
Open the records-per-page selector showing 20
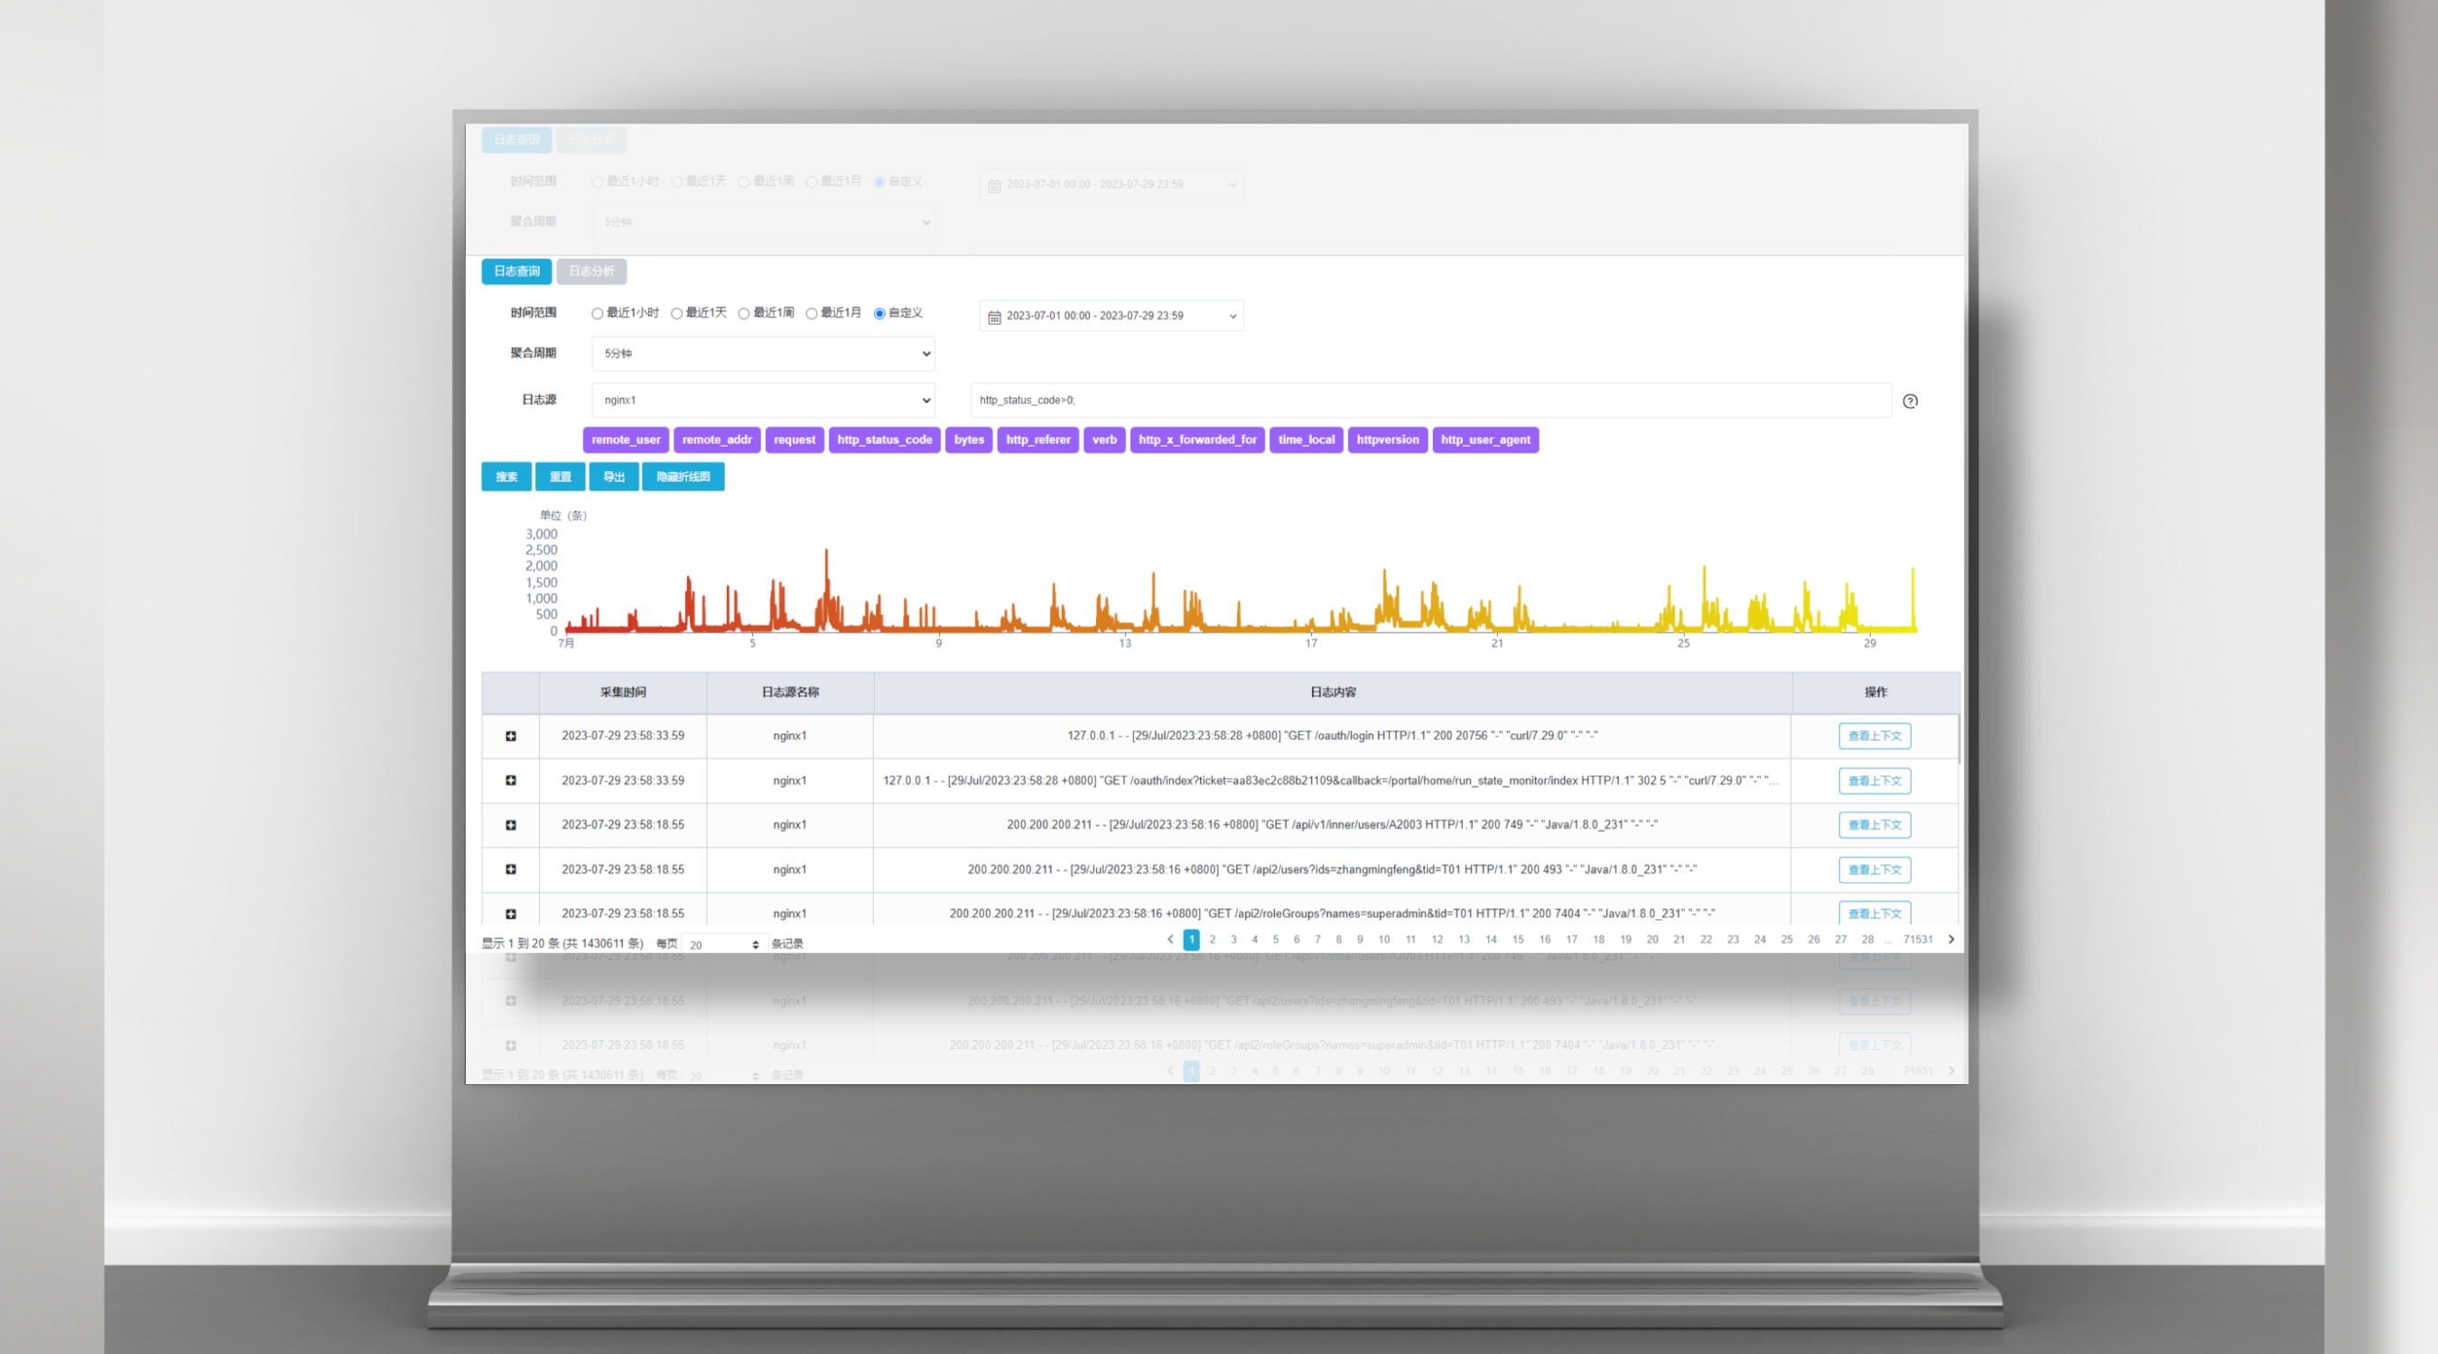point(724,944)
